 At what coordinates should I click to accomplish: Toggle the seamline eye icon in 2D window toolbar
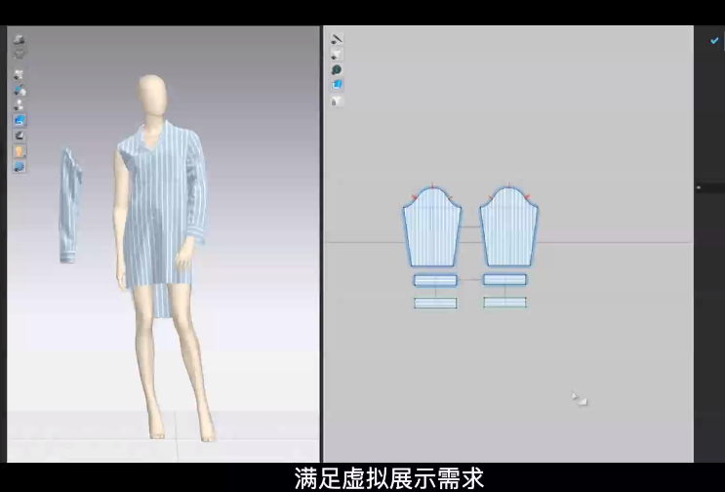[337, 39]
